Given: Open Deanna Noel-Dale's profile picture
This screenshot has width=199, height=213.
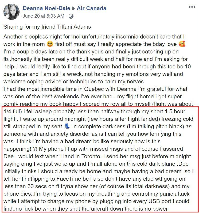Looking at the screenshot, I should [x=11, y=12].
